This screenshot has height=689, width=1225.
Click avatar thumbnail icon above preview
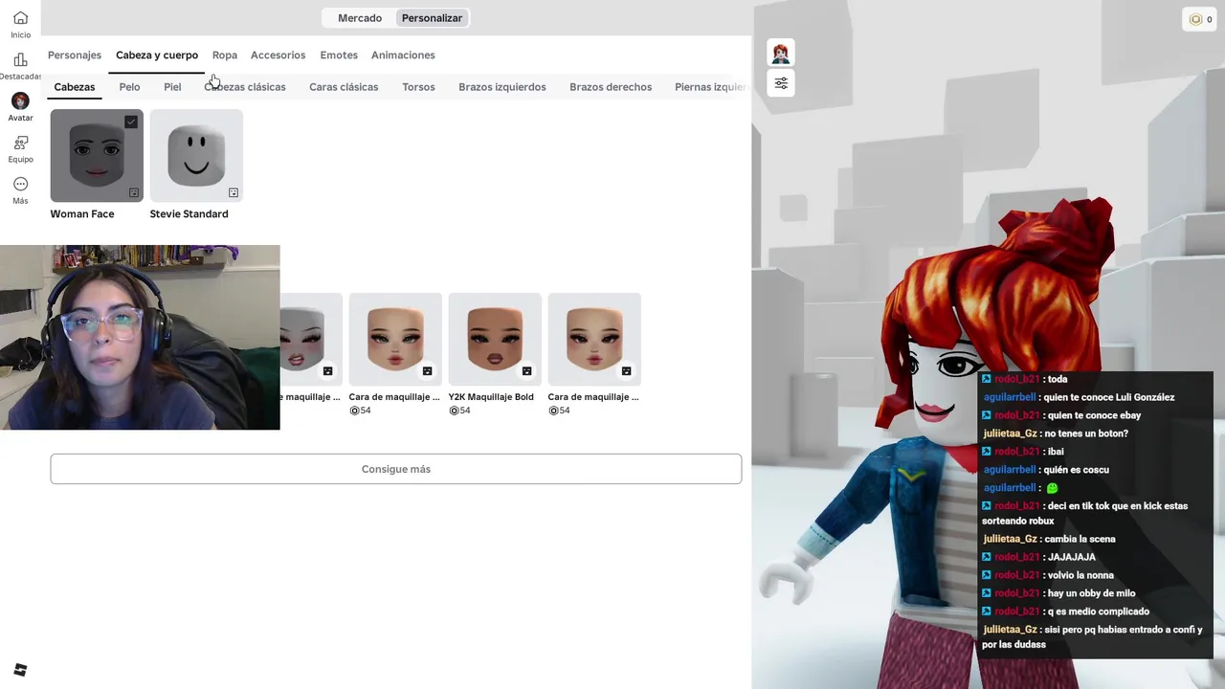click(x=781, y=54)
